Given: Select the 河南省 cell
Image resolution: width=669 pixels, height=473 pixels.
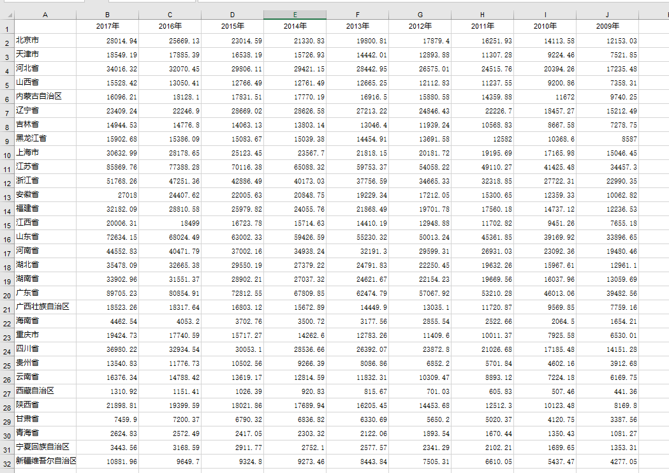Looking at the screenshot, I should point(45,251).
